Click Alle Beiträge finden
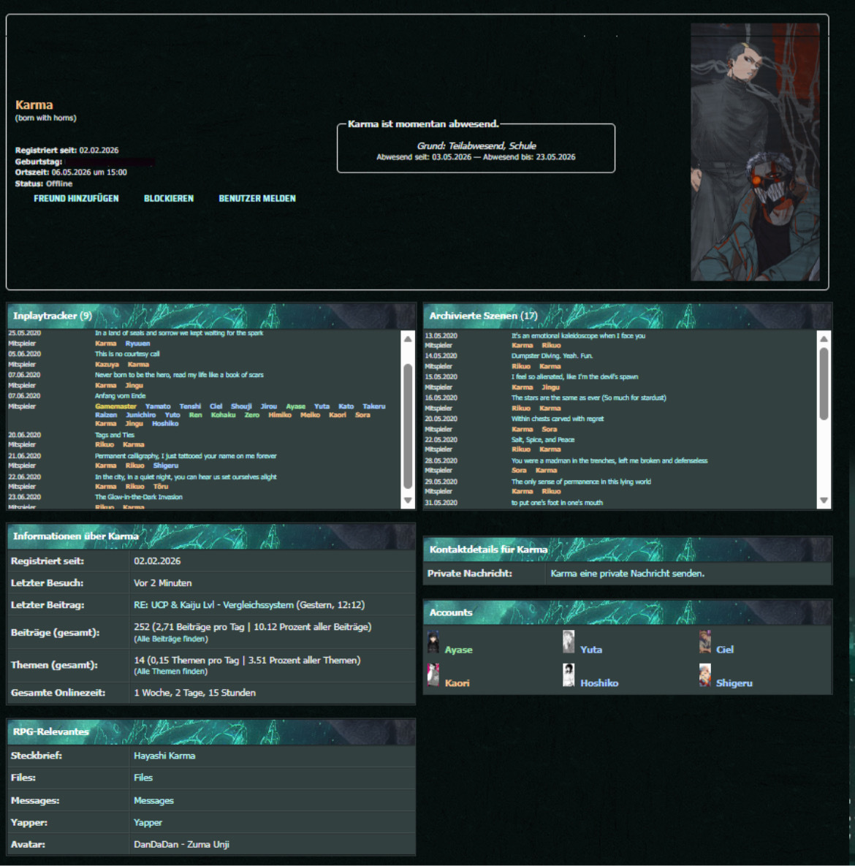Screen dimensions: 855x866 (x=171, y=639)
